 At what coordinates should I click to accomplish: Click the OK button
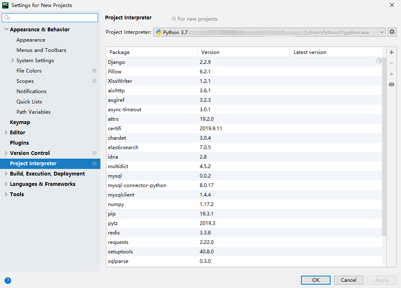(x=316, y=280)
